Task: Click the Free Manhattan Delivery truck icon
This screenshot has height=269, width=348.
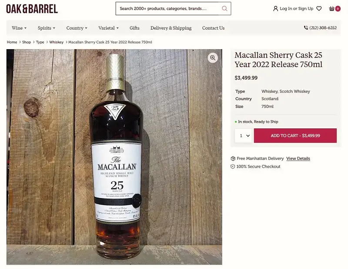Action: (x=234, y=158)
